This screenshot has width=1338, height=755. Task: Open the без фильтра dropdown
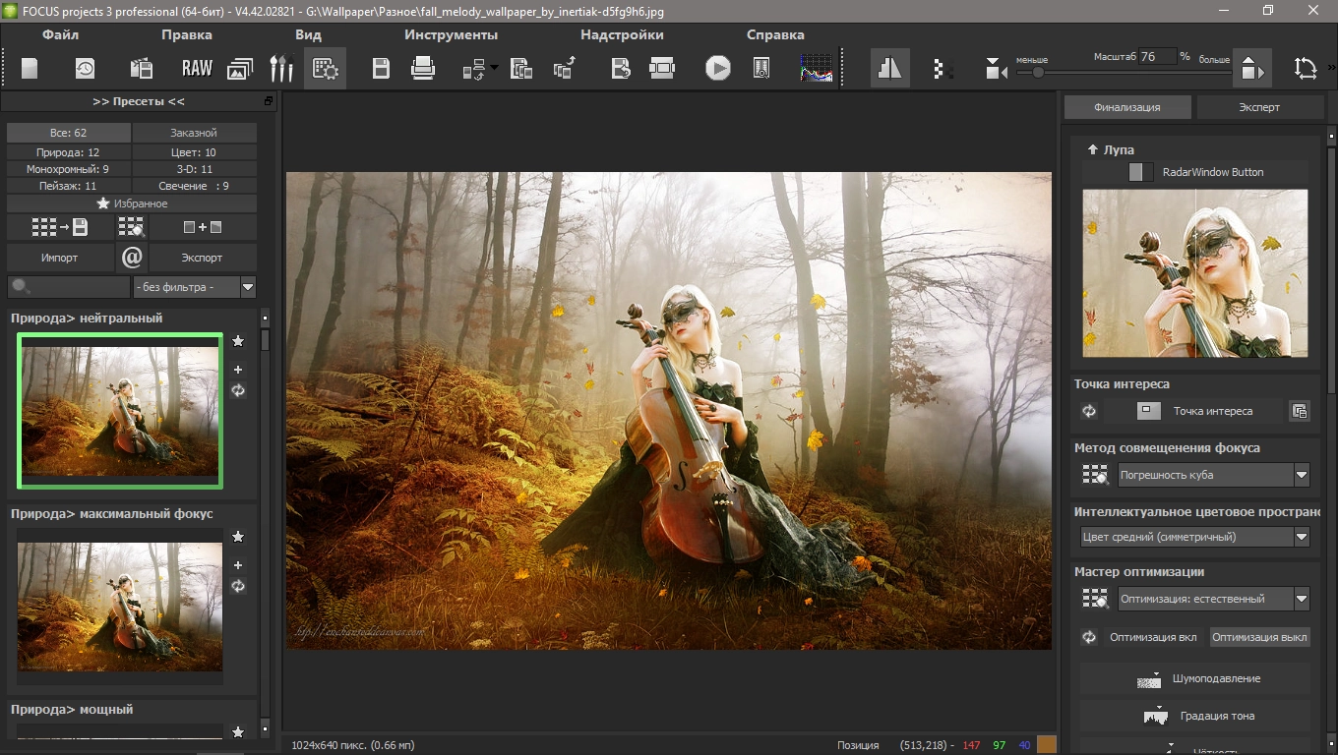pyautogui.click(x=194, y=287)
